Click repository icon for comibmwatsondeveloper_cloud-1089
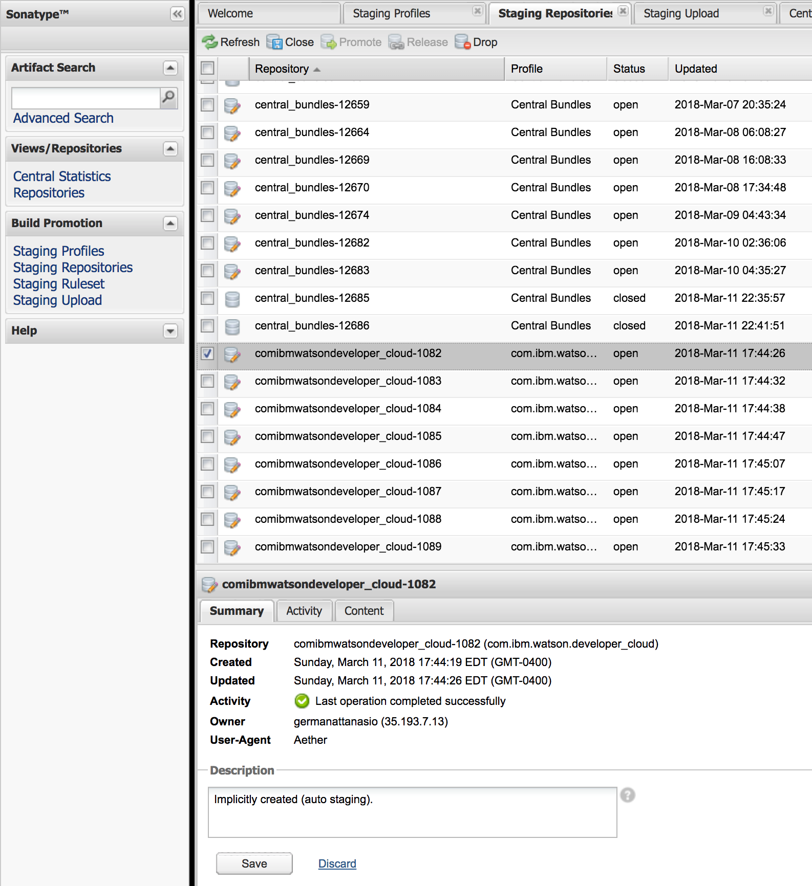 232,547
